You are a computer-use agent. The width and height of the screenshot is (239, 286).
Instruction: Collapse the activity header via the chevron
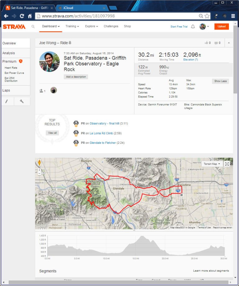pos(229,43)
